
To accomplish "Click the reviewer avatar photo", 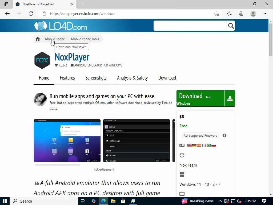I will click(x=40, y=100).
